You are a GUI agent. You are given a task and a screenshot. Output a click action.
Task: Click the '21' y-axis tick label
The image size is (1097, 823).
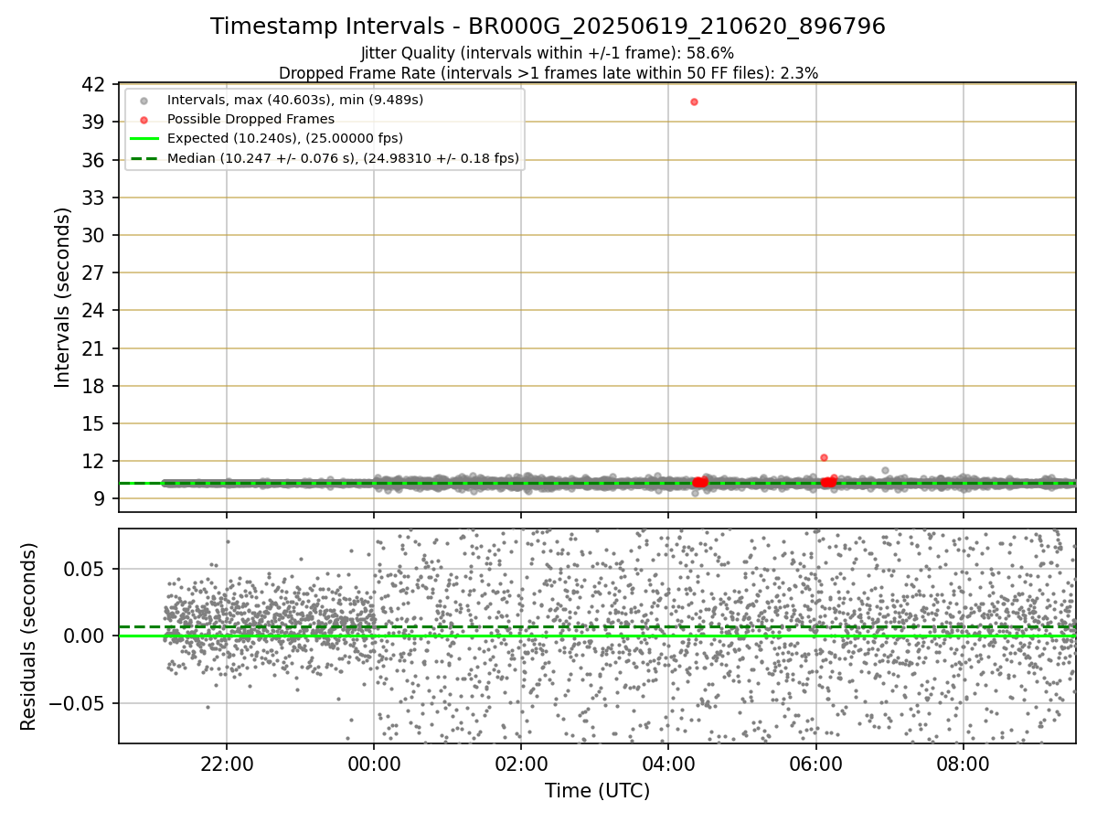click(x=94, y=348)
